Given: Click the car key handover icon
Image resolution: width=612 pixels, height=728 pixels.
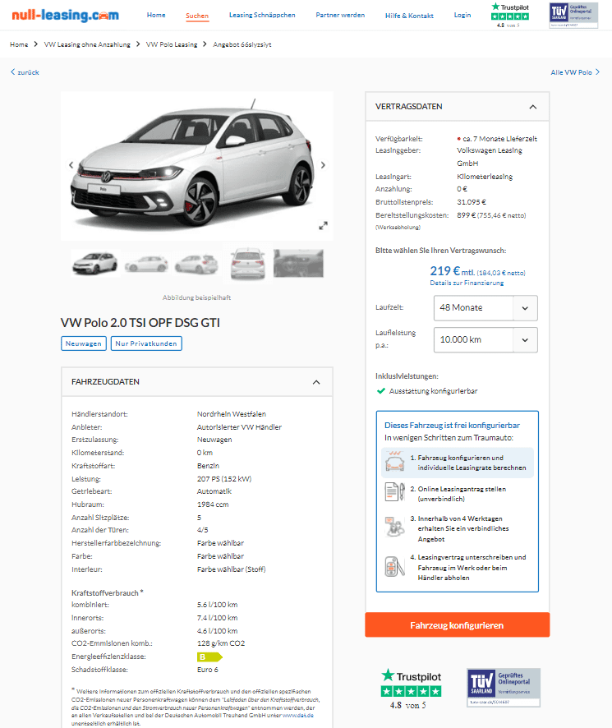Looking at the screenshot, I should (394, 566).
